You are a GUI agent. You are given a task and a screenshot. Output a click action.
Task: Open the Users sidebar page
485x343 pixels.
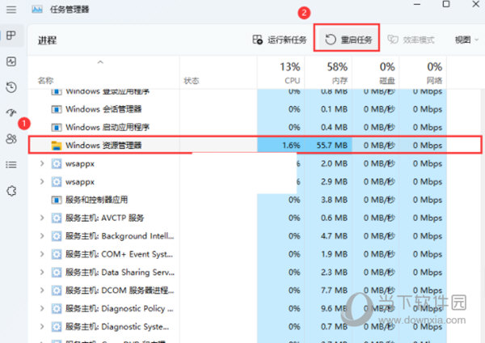point(11,138)
